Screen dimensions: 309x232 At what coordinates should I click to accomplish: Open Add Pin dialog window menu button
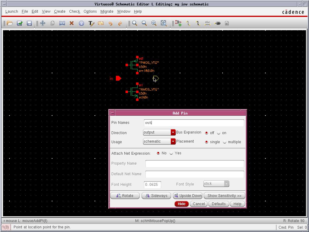pyautogui.click(x=112, y=113)
